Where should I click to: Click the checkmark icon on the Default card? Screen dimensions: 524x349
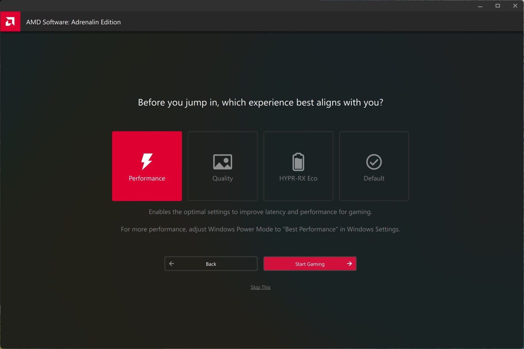[373, 162]
